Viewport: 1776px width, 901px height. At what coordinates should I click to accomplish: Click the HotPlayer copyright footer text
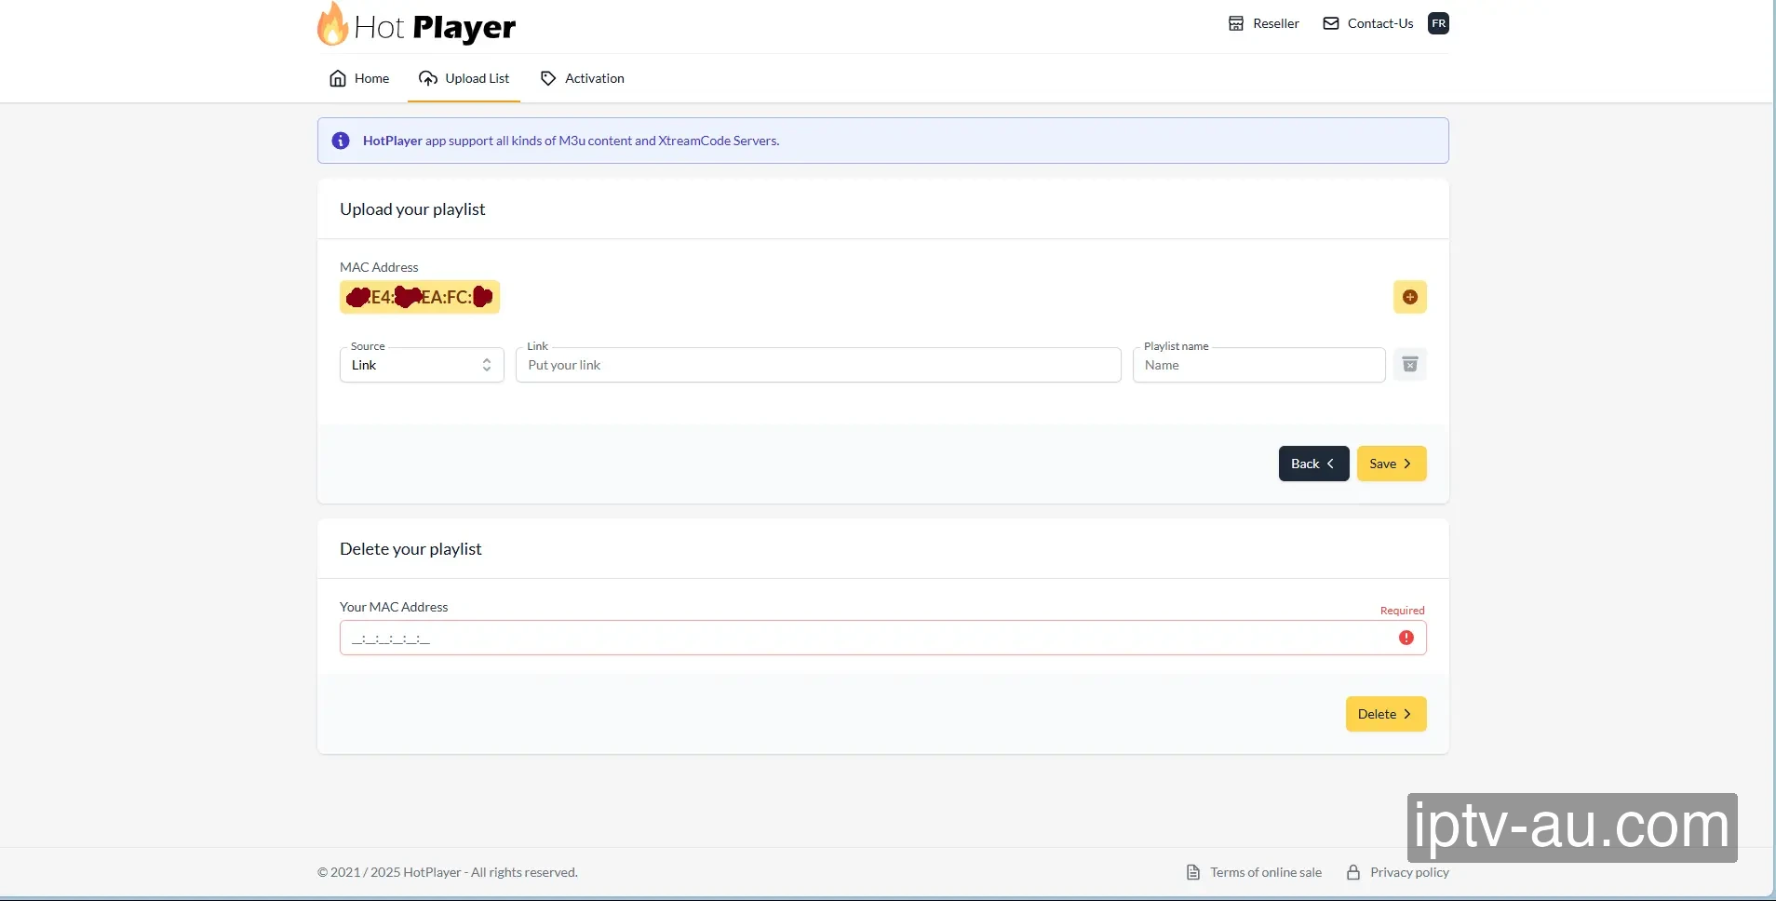pos(448,872)
